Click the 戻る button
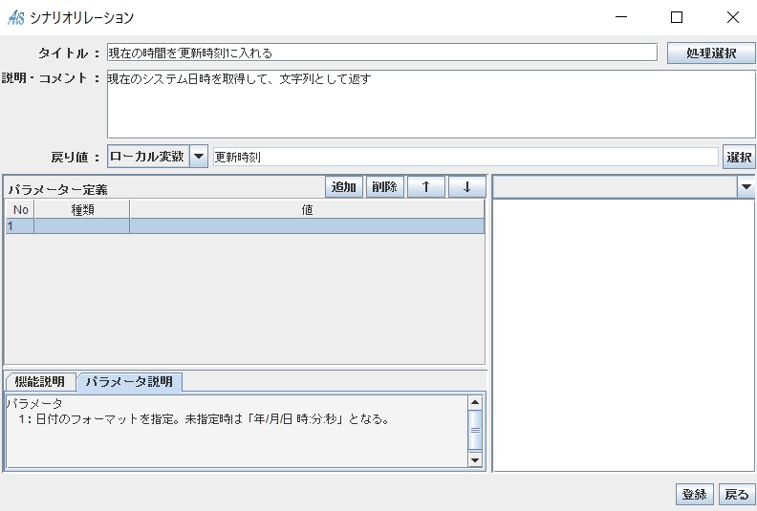 click(736, 494)
